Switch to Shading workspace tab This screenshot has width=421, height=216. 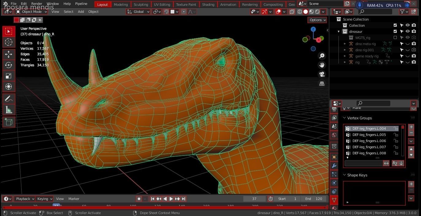pos(208,5)
